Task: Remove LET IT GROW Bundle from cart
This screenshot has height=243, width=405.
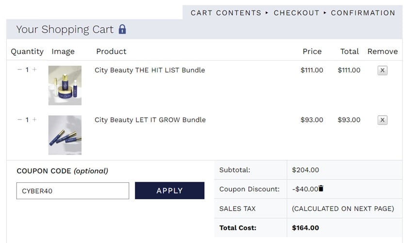Action: 382,120
